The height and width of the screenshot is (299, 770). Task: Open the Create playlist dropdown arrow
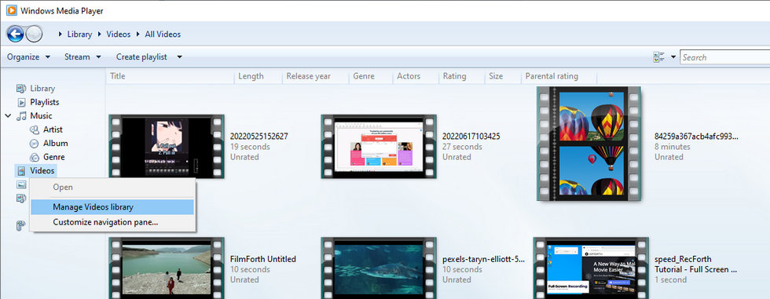179,57
